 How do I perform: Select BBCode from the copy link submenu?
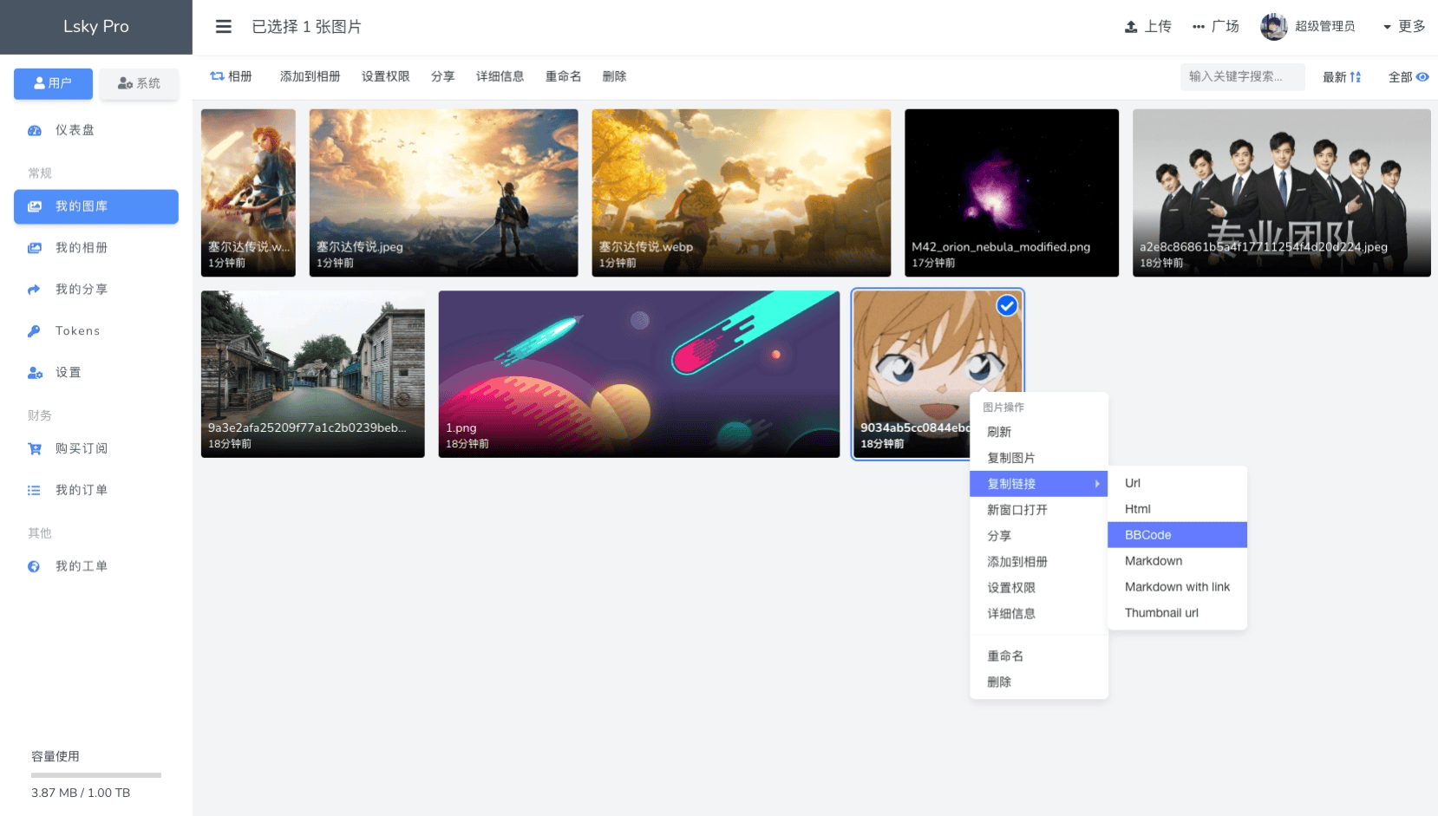click(1147, 535)
